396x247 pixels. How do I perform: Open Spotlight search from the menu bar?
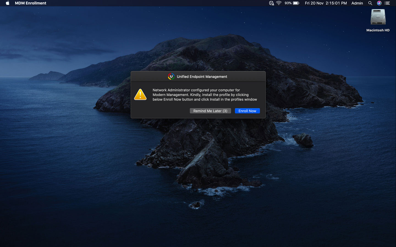click(x=370, y=3)
